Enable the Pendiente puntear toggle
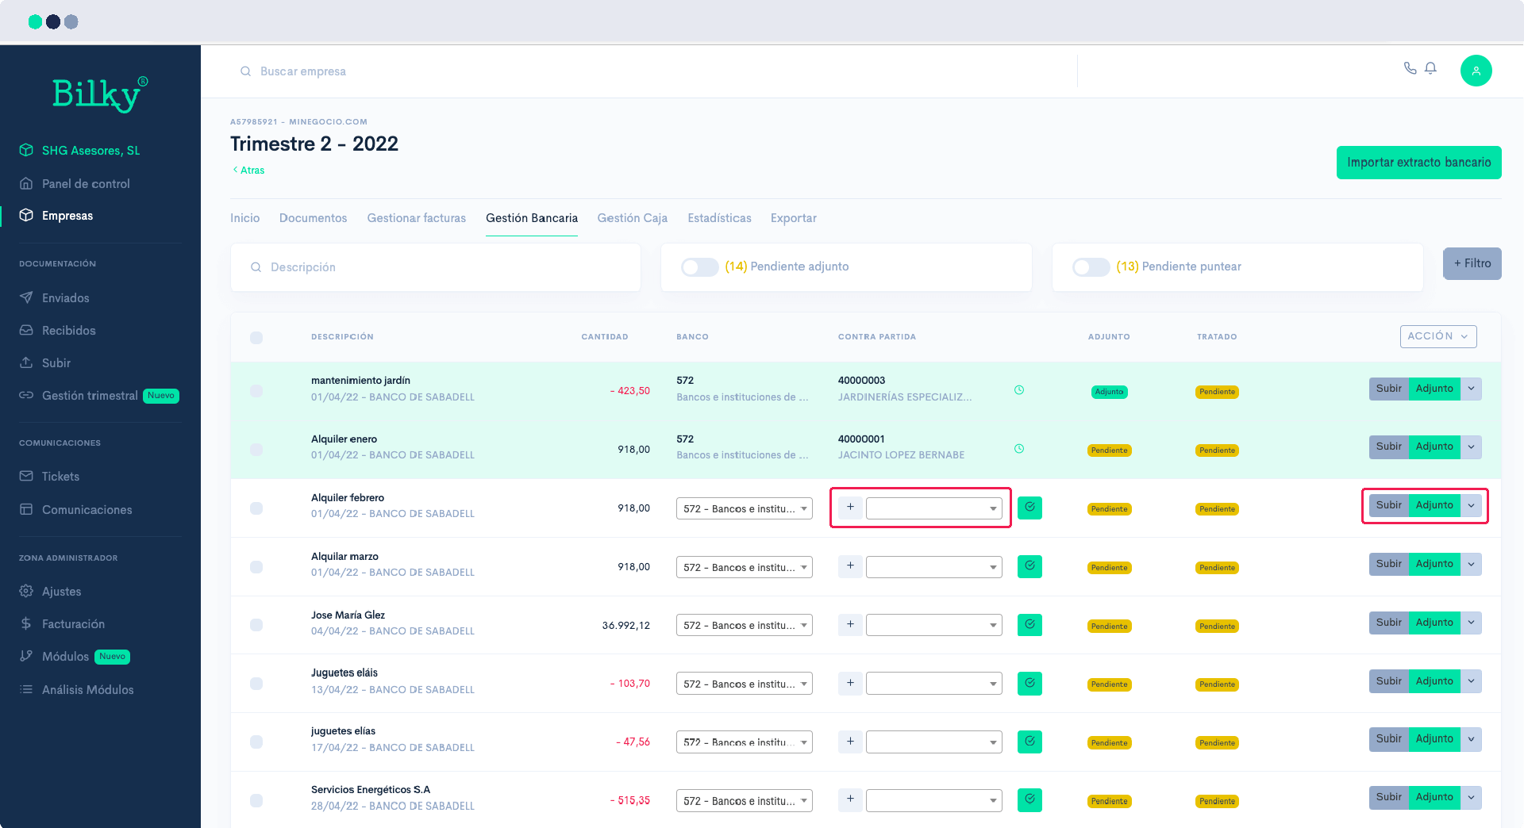The height and width of the screenshot is (828, 1524). coord(1091,267)
